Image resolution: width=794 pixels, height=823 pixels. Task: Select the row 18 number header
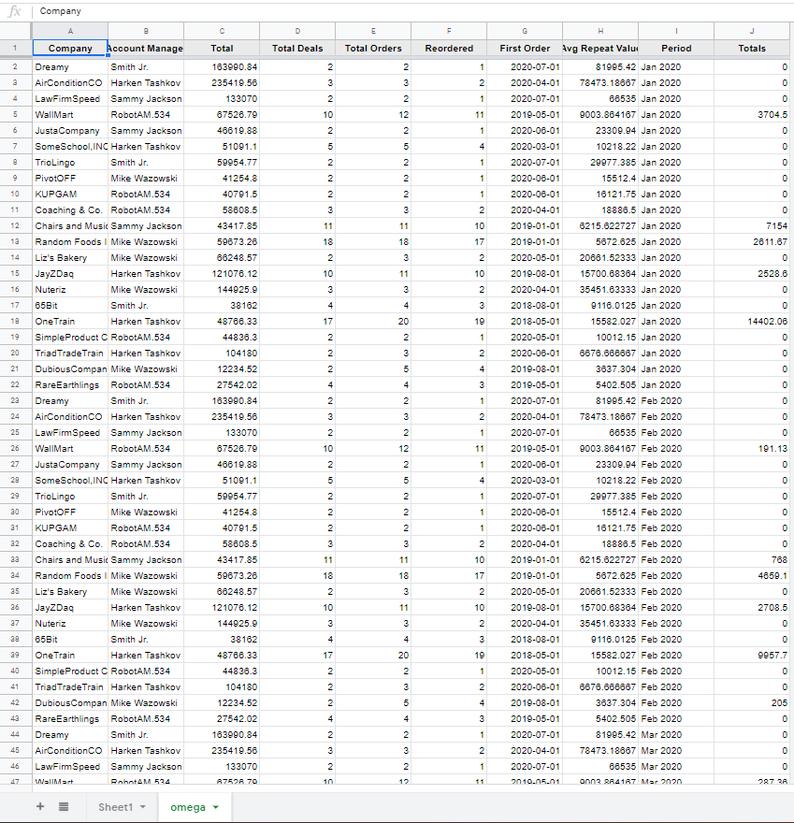tap(15, 321)
